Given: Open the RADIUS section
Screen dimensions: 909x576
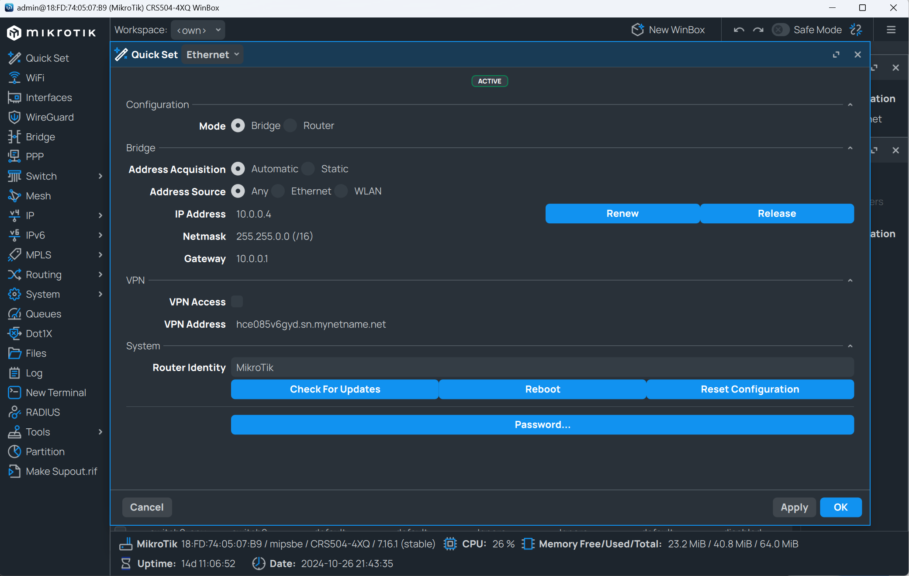Looking at the screenshot, I should pos(43,412).
